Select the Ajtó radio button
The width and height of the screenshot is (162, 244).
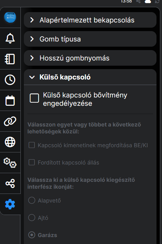32,217
